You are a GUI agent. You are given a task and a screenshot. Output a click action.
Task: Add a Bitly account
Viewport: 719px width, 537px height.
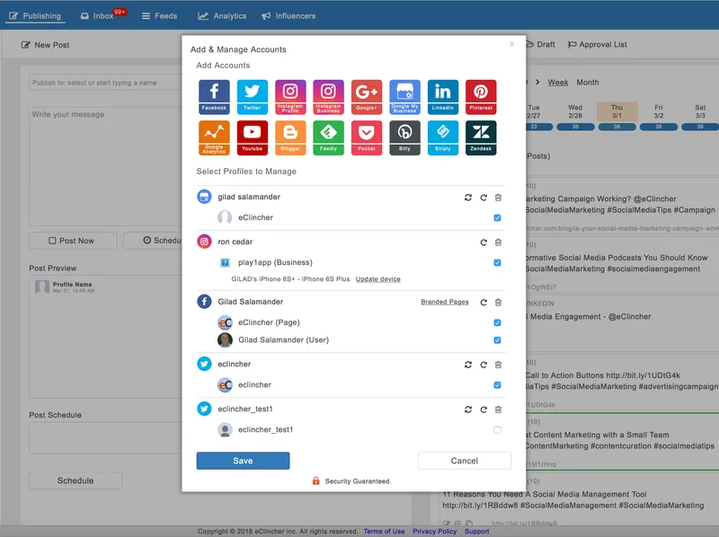tap(404, 137)
